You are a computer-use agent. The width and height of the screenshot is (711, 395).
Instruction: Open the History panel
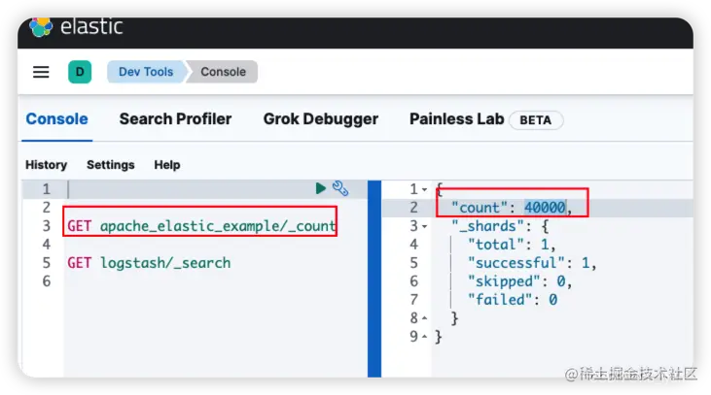point(47,165)
